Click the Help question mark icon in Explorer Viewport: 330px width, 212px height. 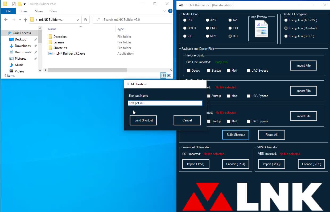[170, 11]
